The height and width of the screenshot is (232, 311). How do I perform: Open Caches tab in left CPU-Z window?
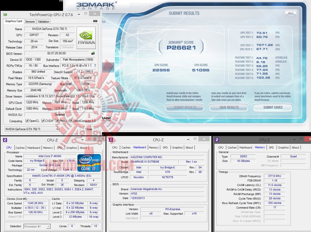[x=20, y=148]
